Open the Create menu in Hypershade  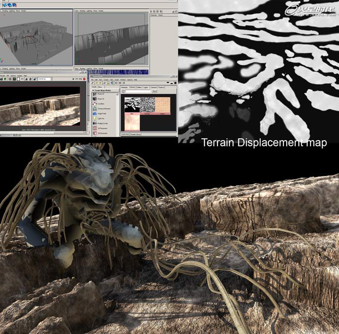(x=106, y=80)
